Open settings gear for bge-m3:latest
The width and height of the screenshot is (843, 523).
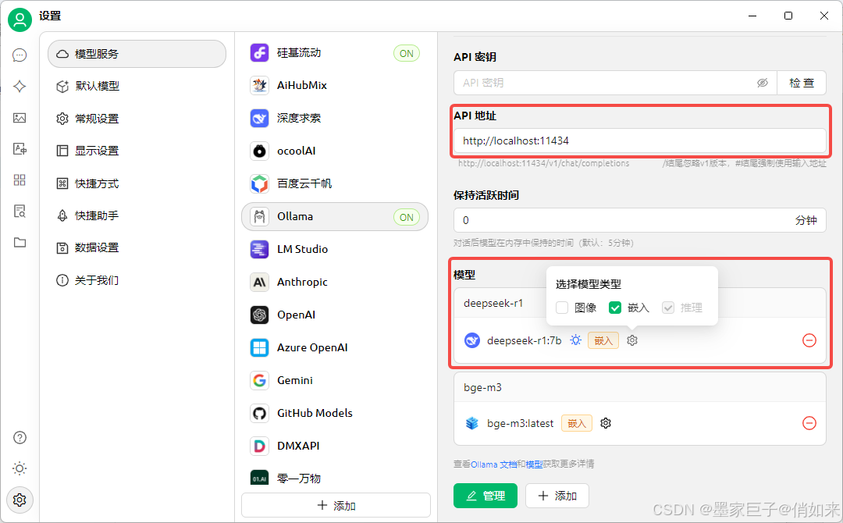click(x=606, y=423)
